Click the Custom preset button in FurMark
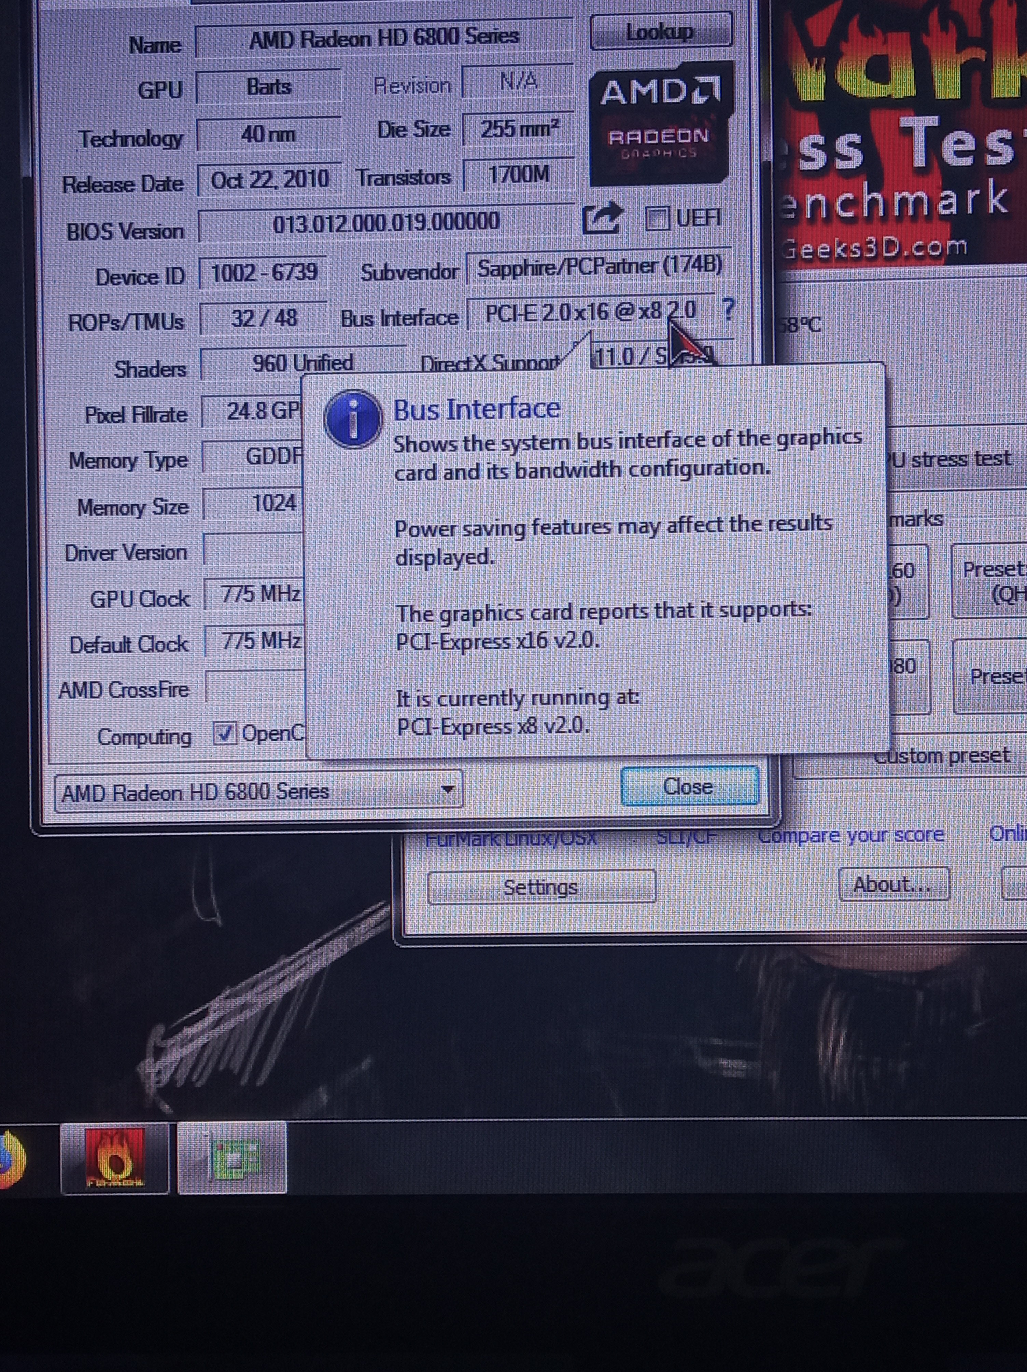The width and height of the screenshot is (1027, 1372). 942,756
